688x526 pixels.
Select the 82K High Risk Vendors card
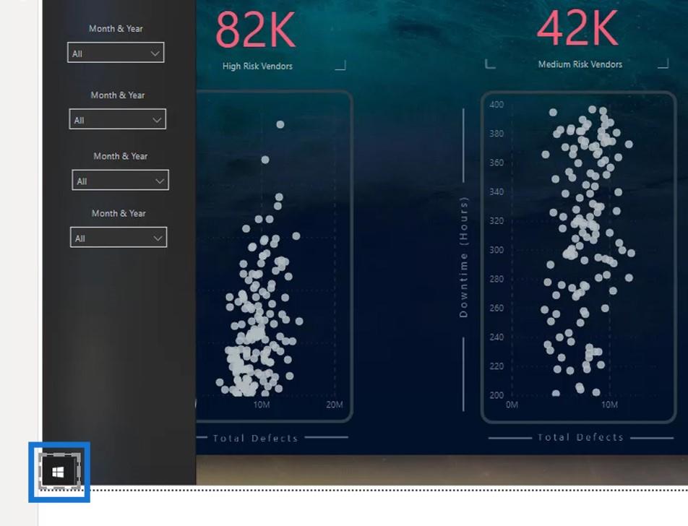pos(257,38)
